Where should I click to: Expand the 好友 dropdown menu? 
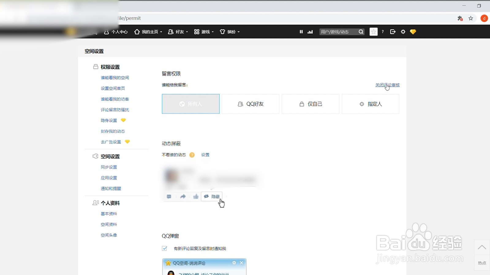pyautogui.click(x=178, y=32)
